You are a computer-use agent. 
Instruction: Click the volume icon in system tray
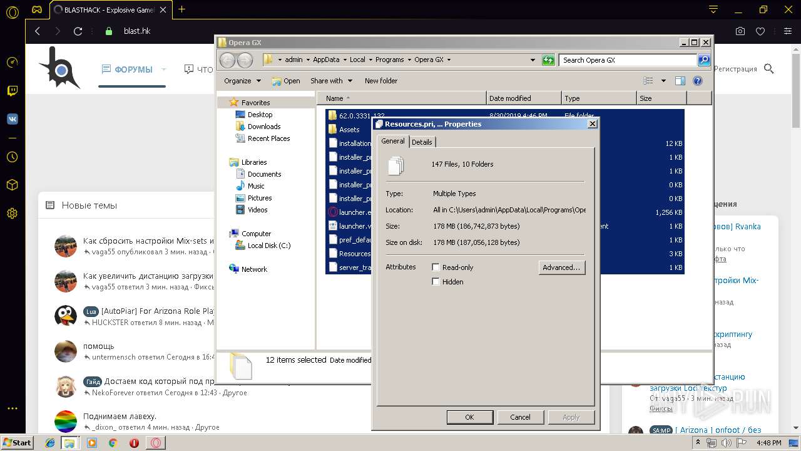pos(726,443)
